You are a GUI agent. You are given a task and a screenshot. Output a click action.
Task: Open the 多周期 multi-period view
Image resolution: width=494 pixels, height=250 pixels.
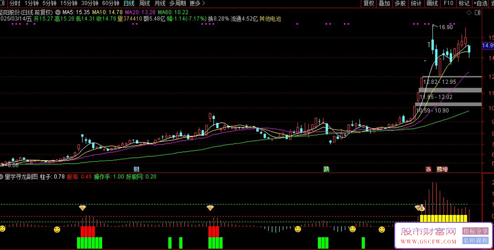pyautogui.click(x=178, y=3)
